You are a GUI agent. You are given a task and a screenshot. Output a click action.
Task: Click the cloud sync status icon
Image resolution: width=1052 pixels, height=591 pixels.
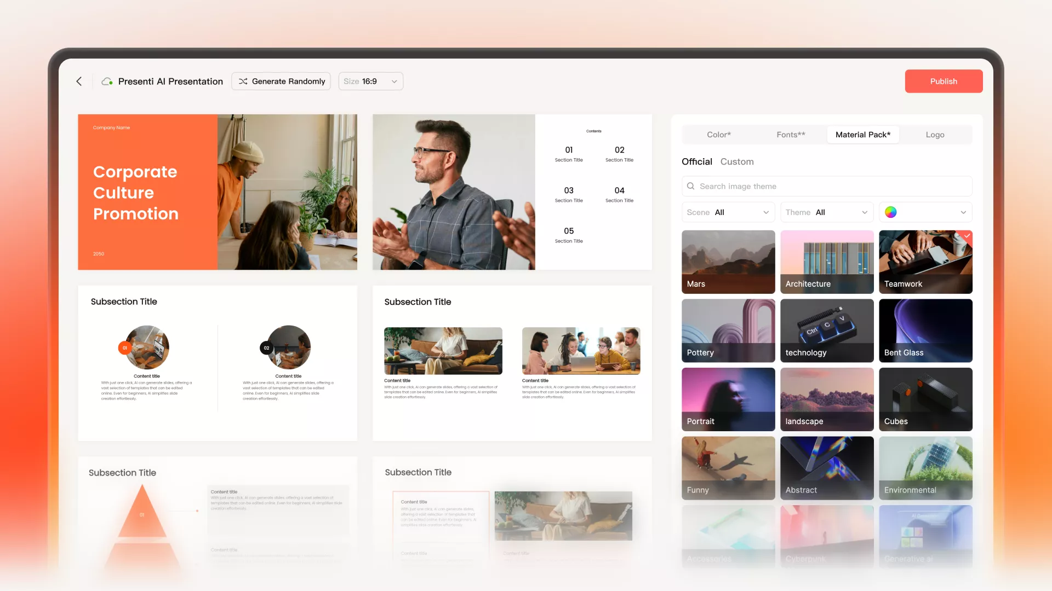click(107, 81)
